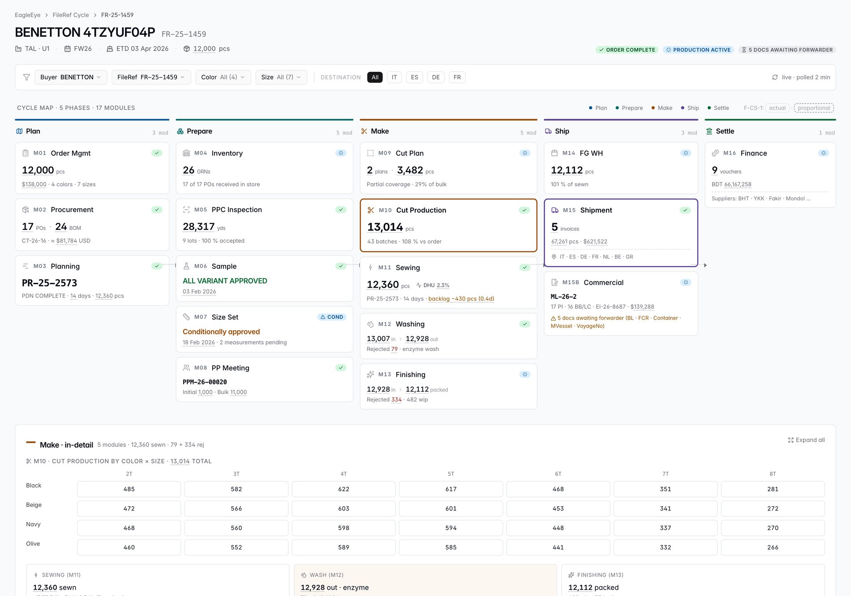Image resolution: width=851 pixels, height=596 pixels.
Task: Click the Washing module droplet icon
Action: (x=370, y=324)
